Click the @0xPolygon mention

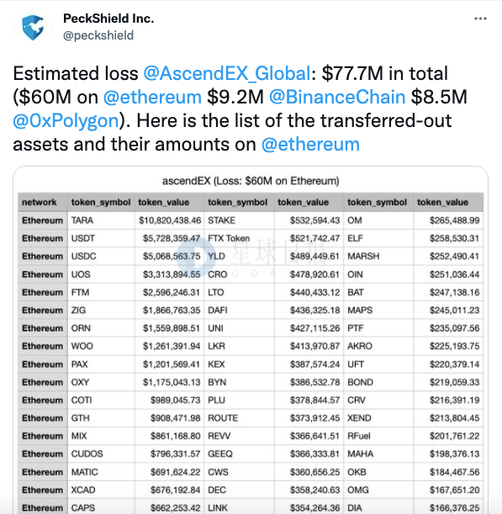(x=66, y=120)
